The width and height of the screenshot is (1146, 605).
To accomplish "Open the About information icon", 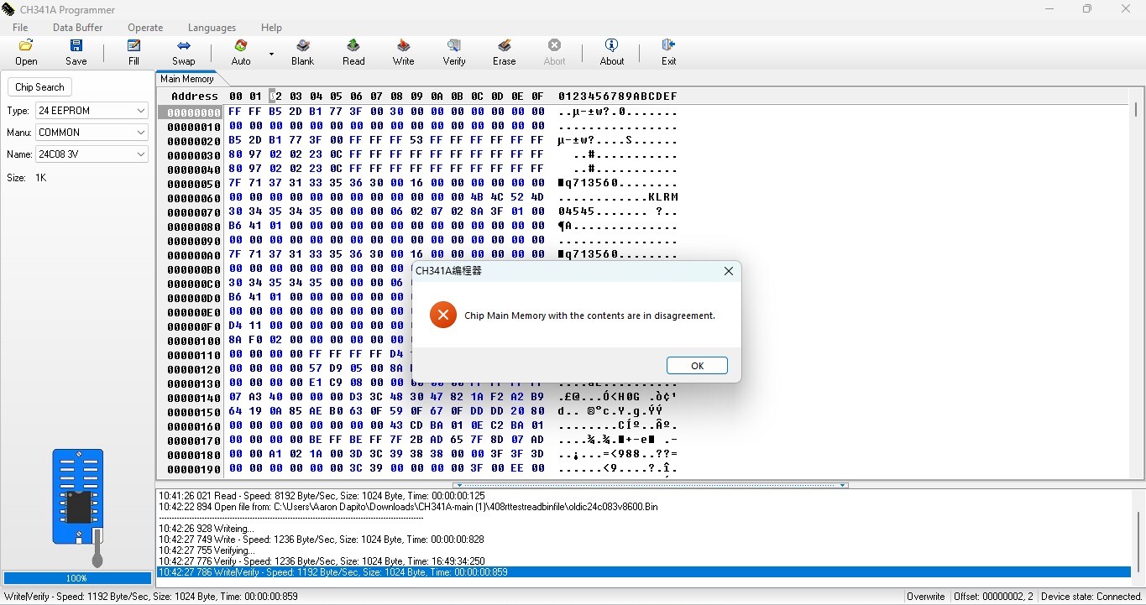I will click(x=611, y=52).
